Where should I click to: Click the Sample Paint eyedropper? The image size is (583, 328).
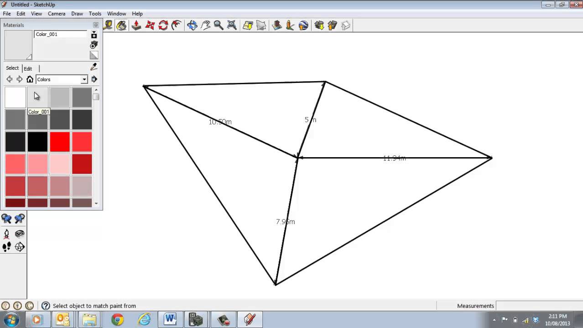94,67
